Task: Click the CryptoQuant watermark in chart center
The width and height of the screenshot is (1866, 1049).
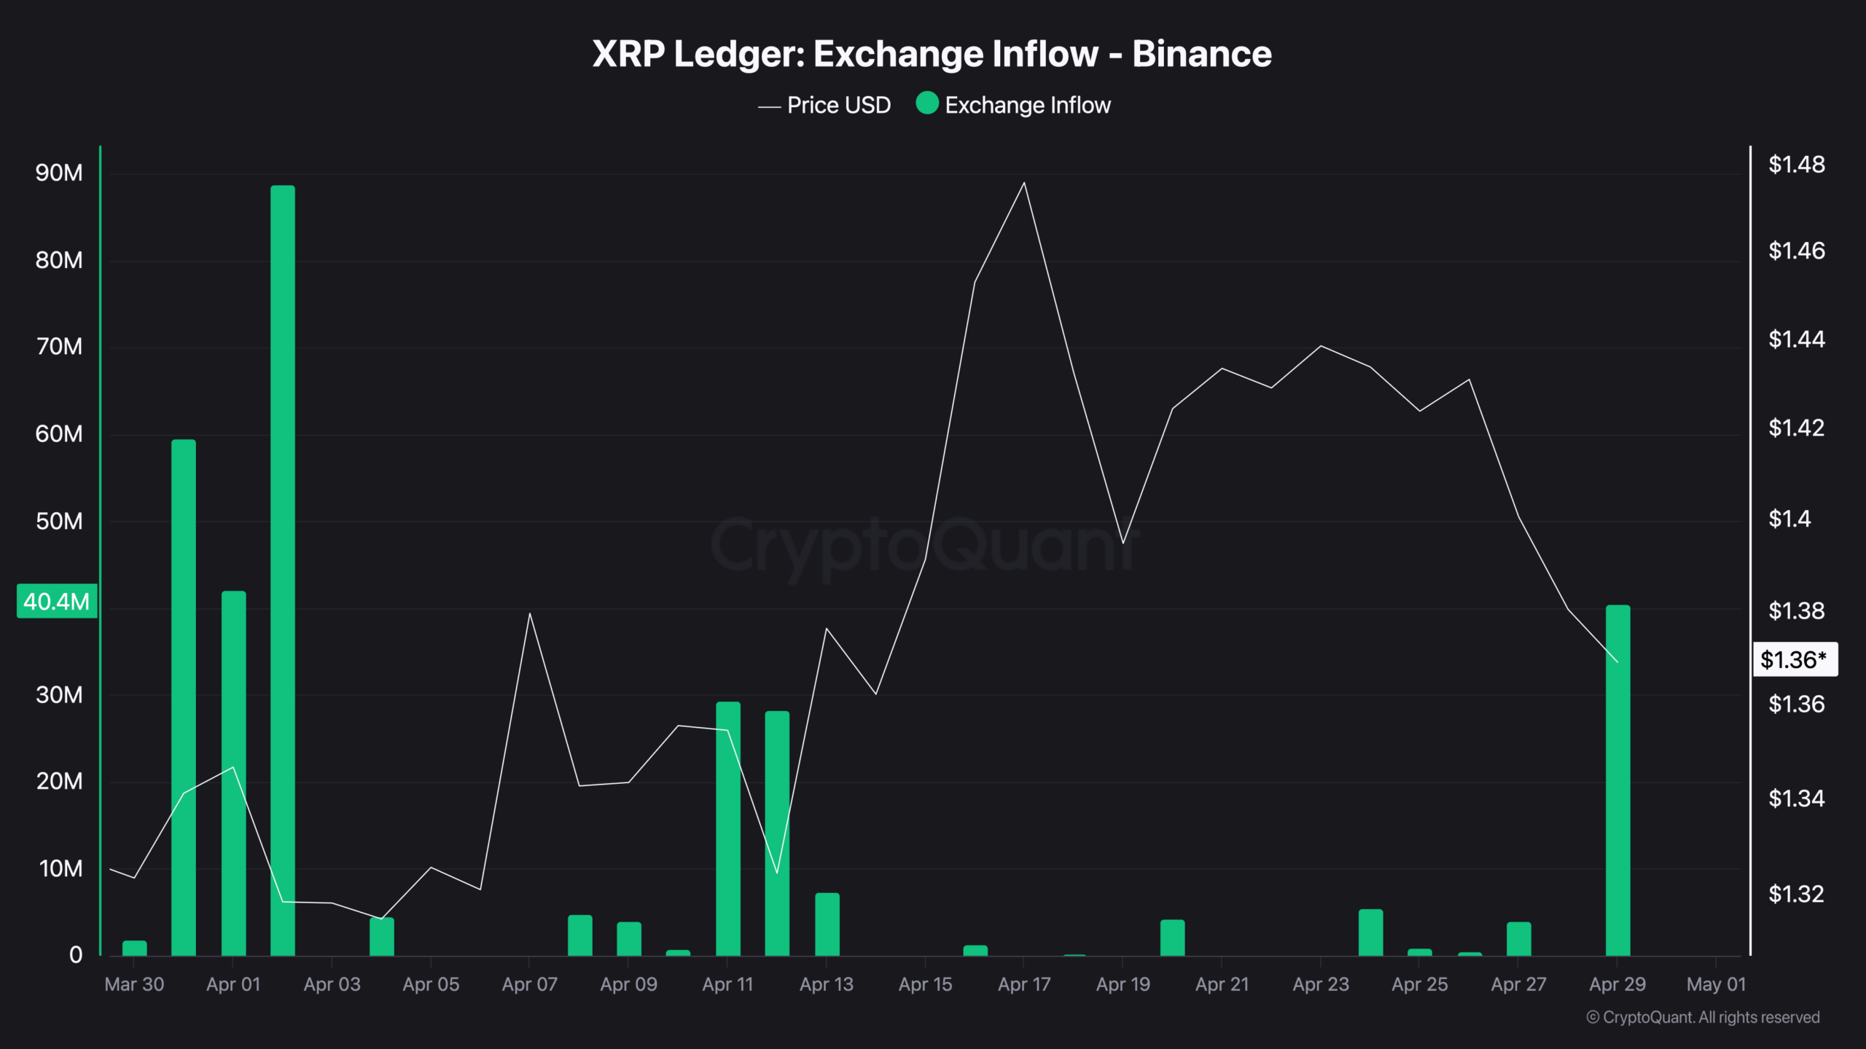Action: point(924,545)
